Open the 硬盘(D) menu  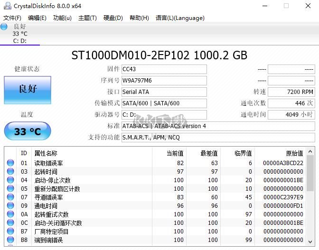click(x=113, y=18)
